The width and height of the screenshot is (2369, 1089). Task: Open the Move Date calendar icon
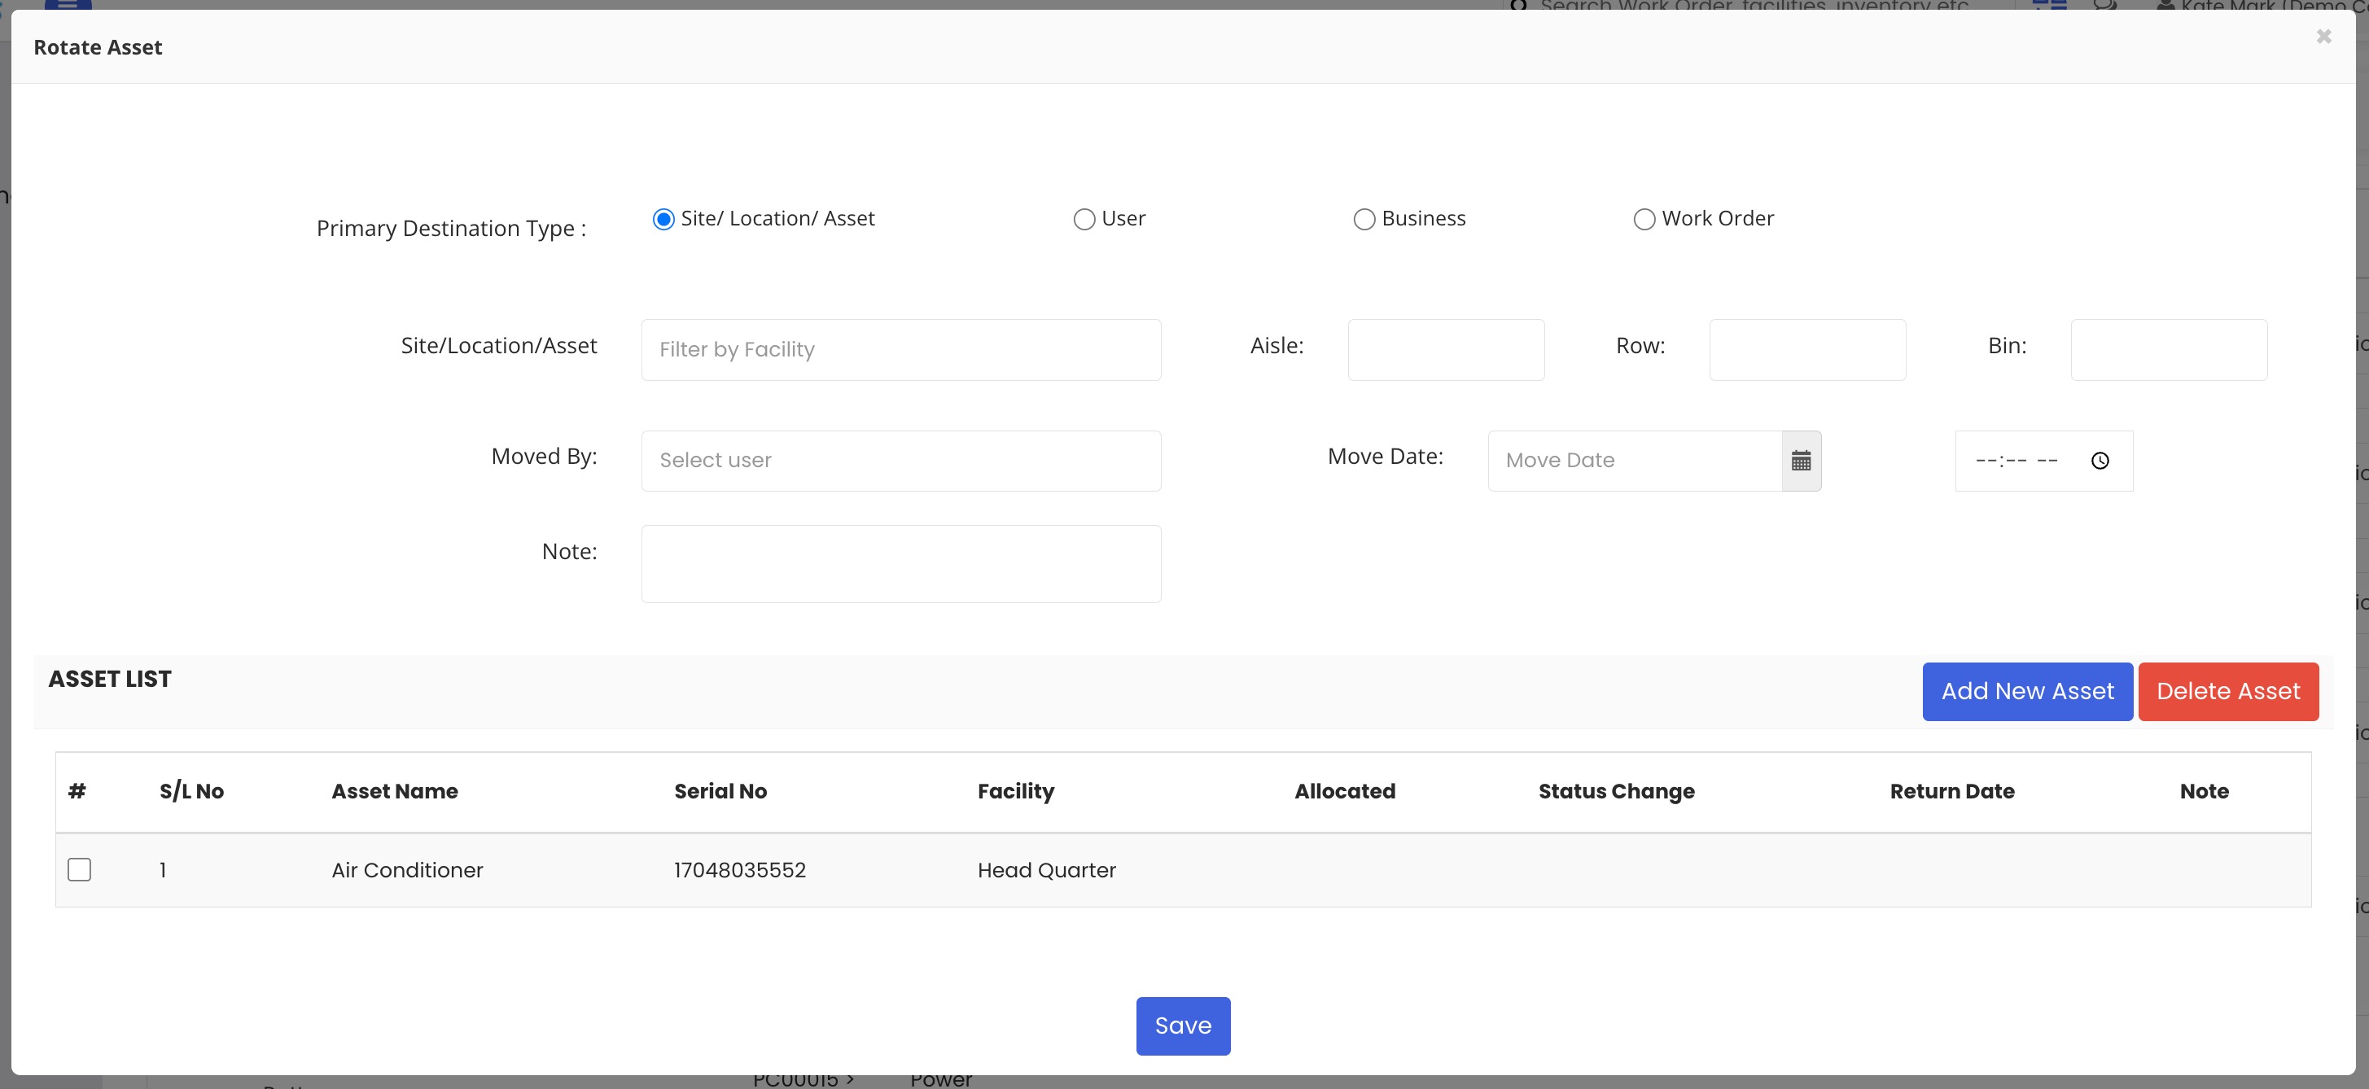(x=1801, y=461)
